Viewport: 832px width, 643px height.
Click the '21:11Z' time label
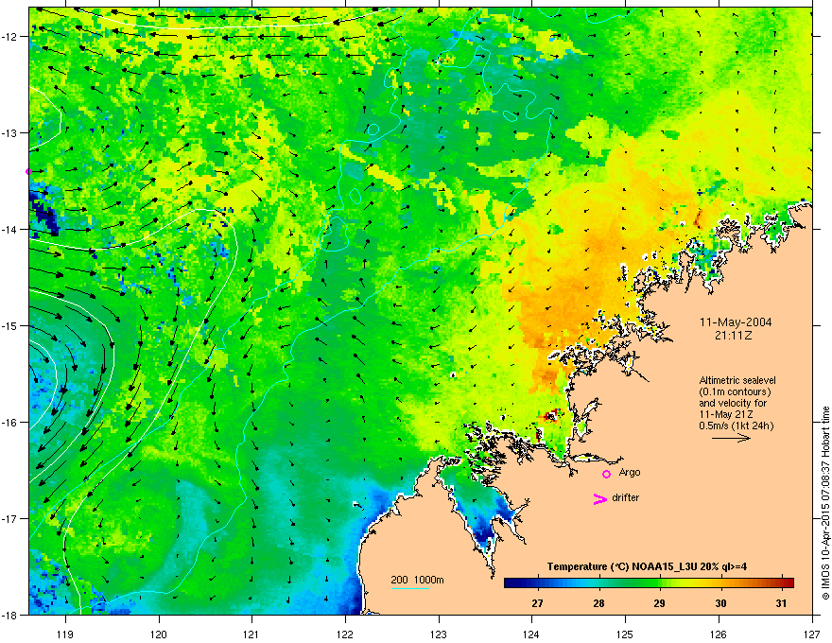click(733, 336)
